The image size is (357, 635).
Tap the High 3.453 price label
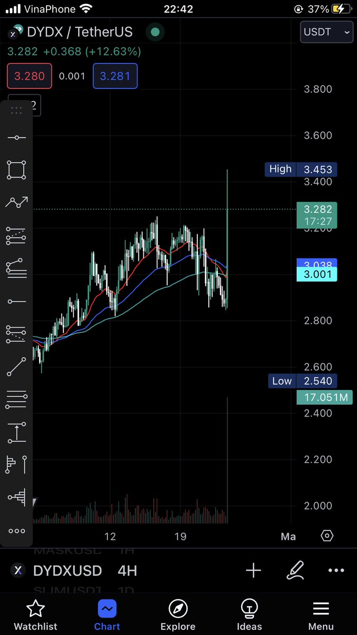click(x=301, y=169)
